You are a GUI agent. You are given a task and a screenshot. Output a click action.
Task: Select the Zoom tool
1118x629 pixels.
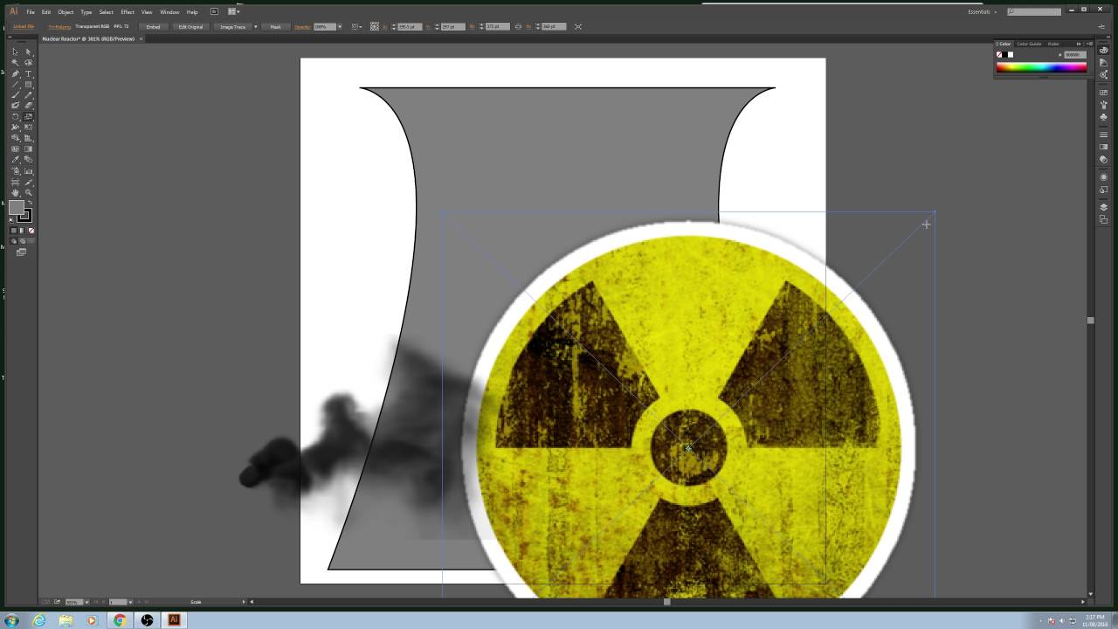[x=28, y=192]
